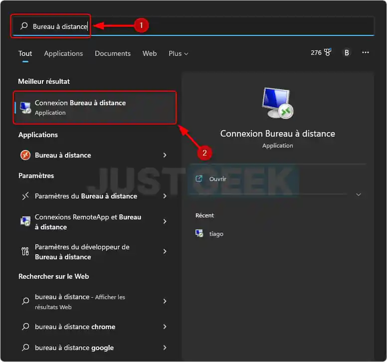Expand Connexions RemoteApp chevron arrow
Screen dimensions: 387x362
(165, 221)
